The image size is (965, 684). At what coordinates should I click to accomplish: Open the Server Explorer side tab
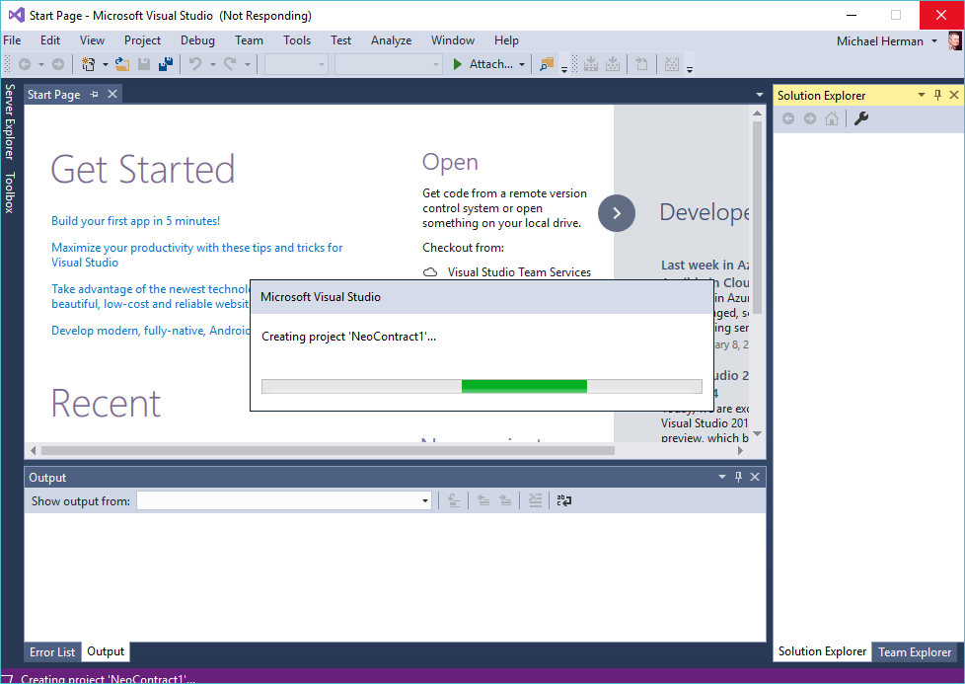(9, 122)
